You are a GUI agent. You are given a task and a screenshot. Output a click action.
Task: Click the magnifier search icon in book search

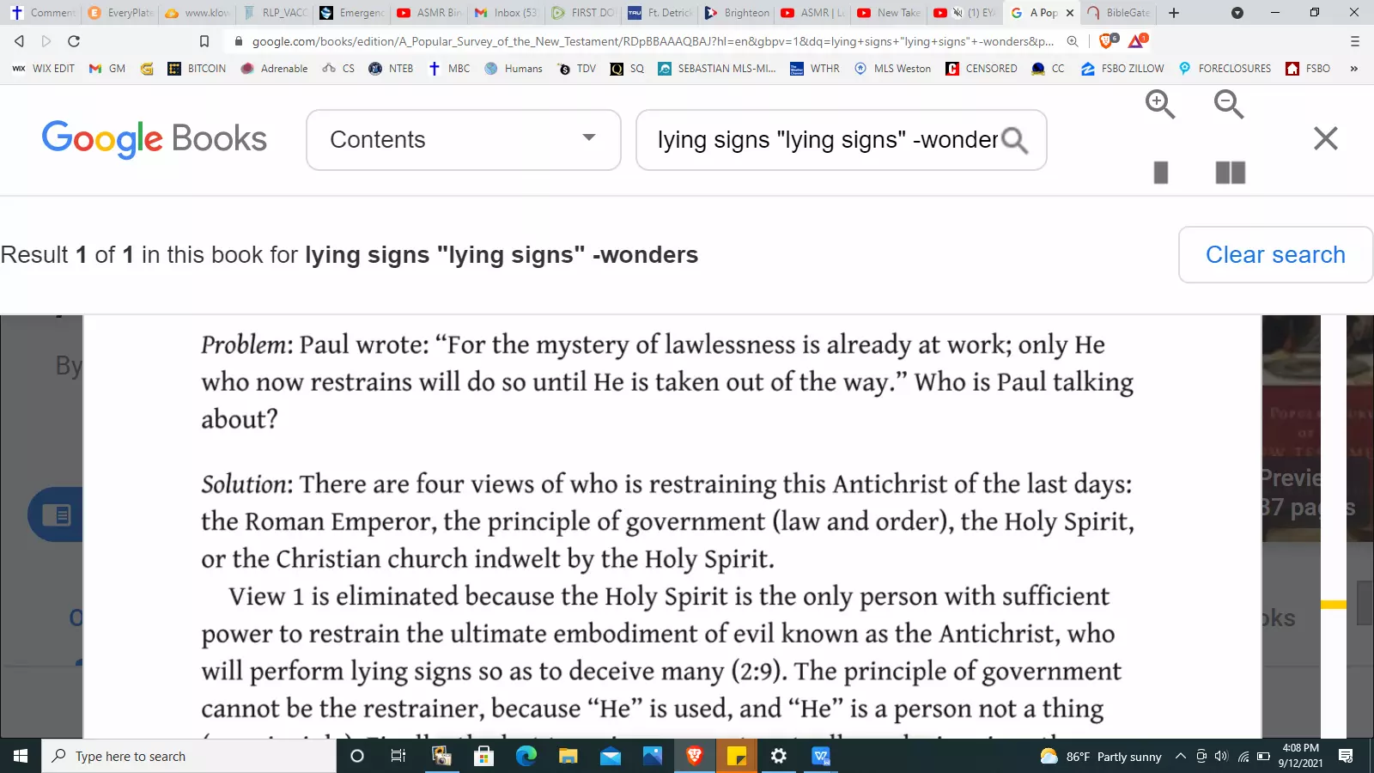coord(1014,140)
